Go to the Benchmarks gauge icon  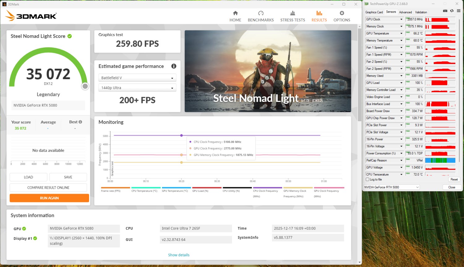tap(261, 13)
